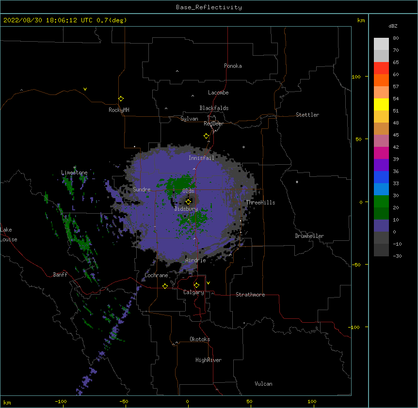Pick the red 60-65 dBZ legend swatch
The image size is (418, 408).
coord(381,68)
